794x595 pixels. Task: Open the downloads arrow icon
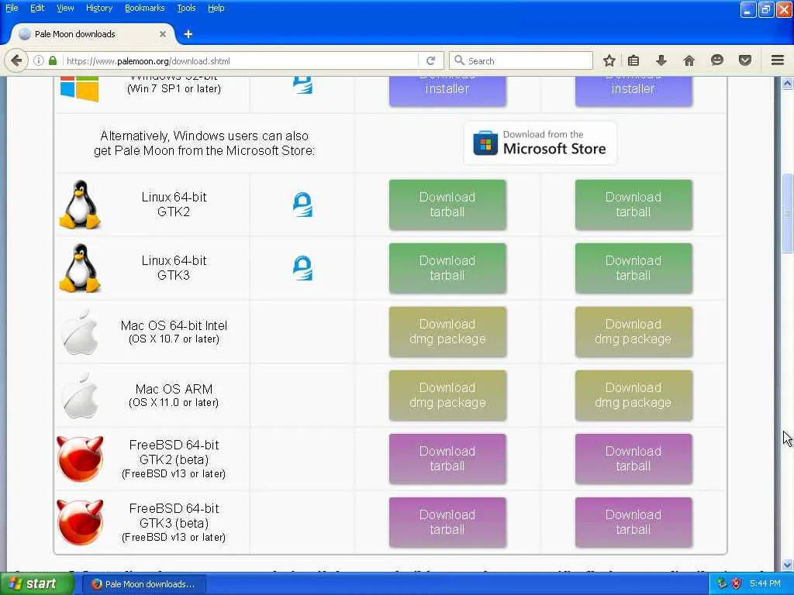(x=661, y=60)
